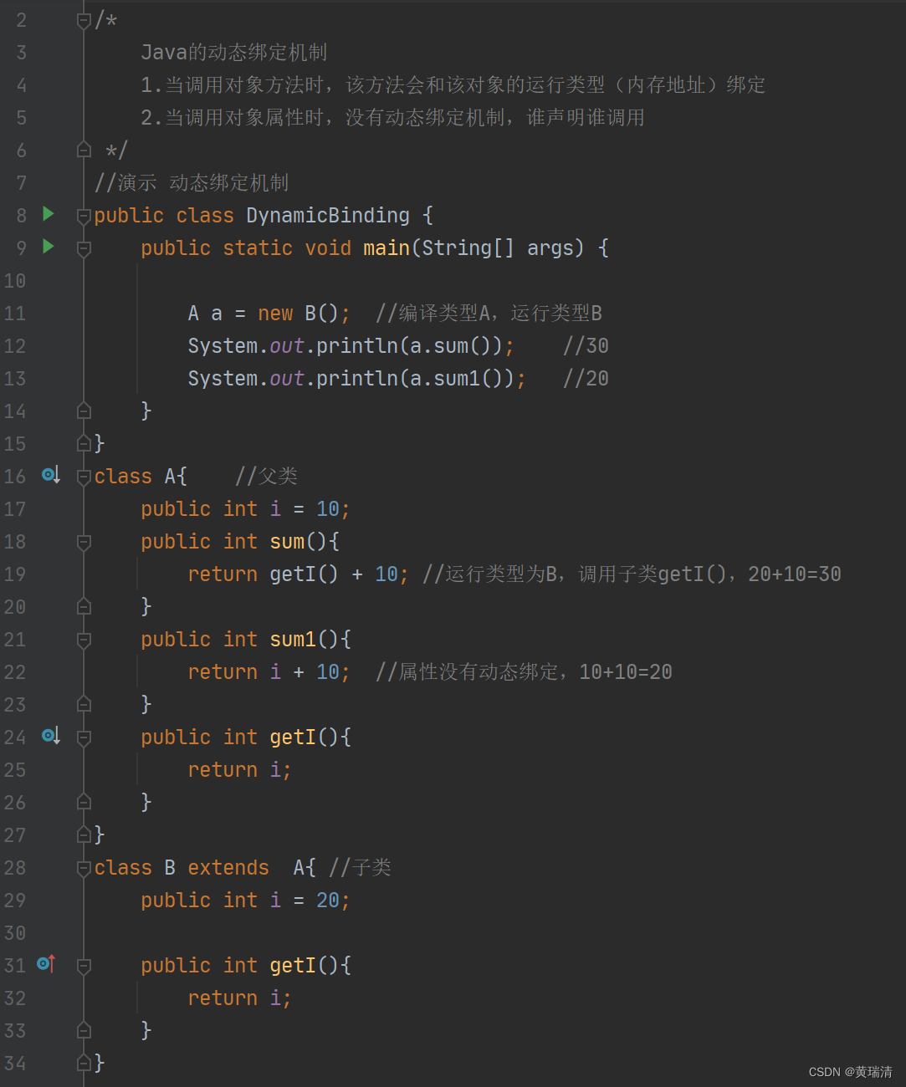Click 'getI' declaration on line 31
The width and height of the screenshot is (906, 1087).
(x=293, y=965)
